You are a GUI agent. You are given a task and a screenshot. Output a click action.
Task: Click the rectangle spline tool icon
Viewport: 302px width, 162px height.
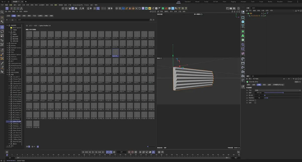click(243, 18)
